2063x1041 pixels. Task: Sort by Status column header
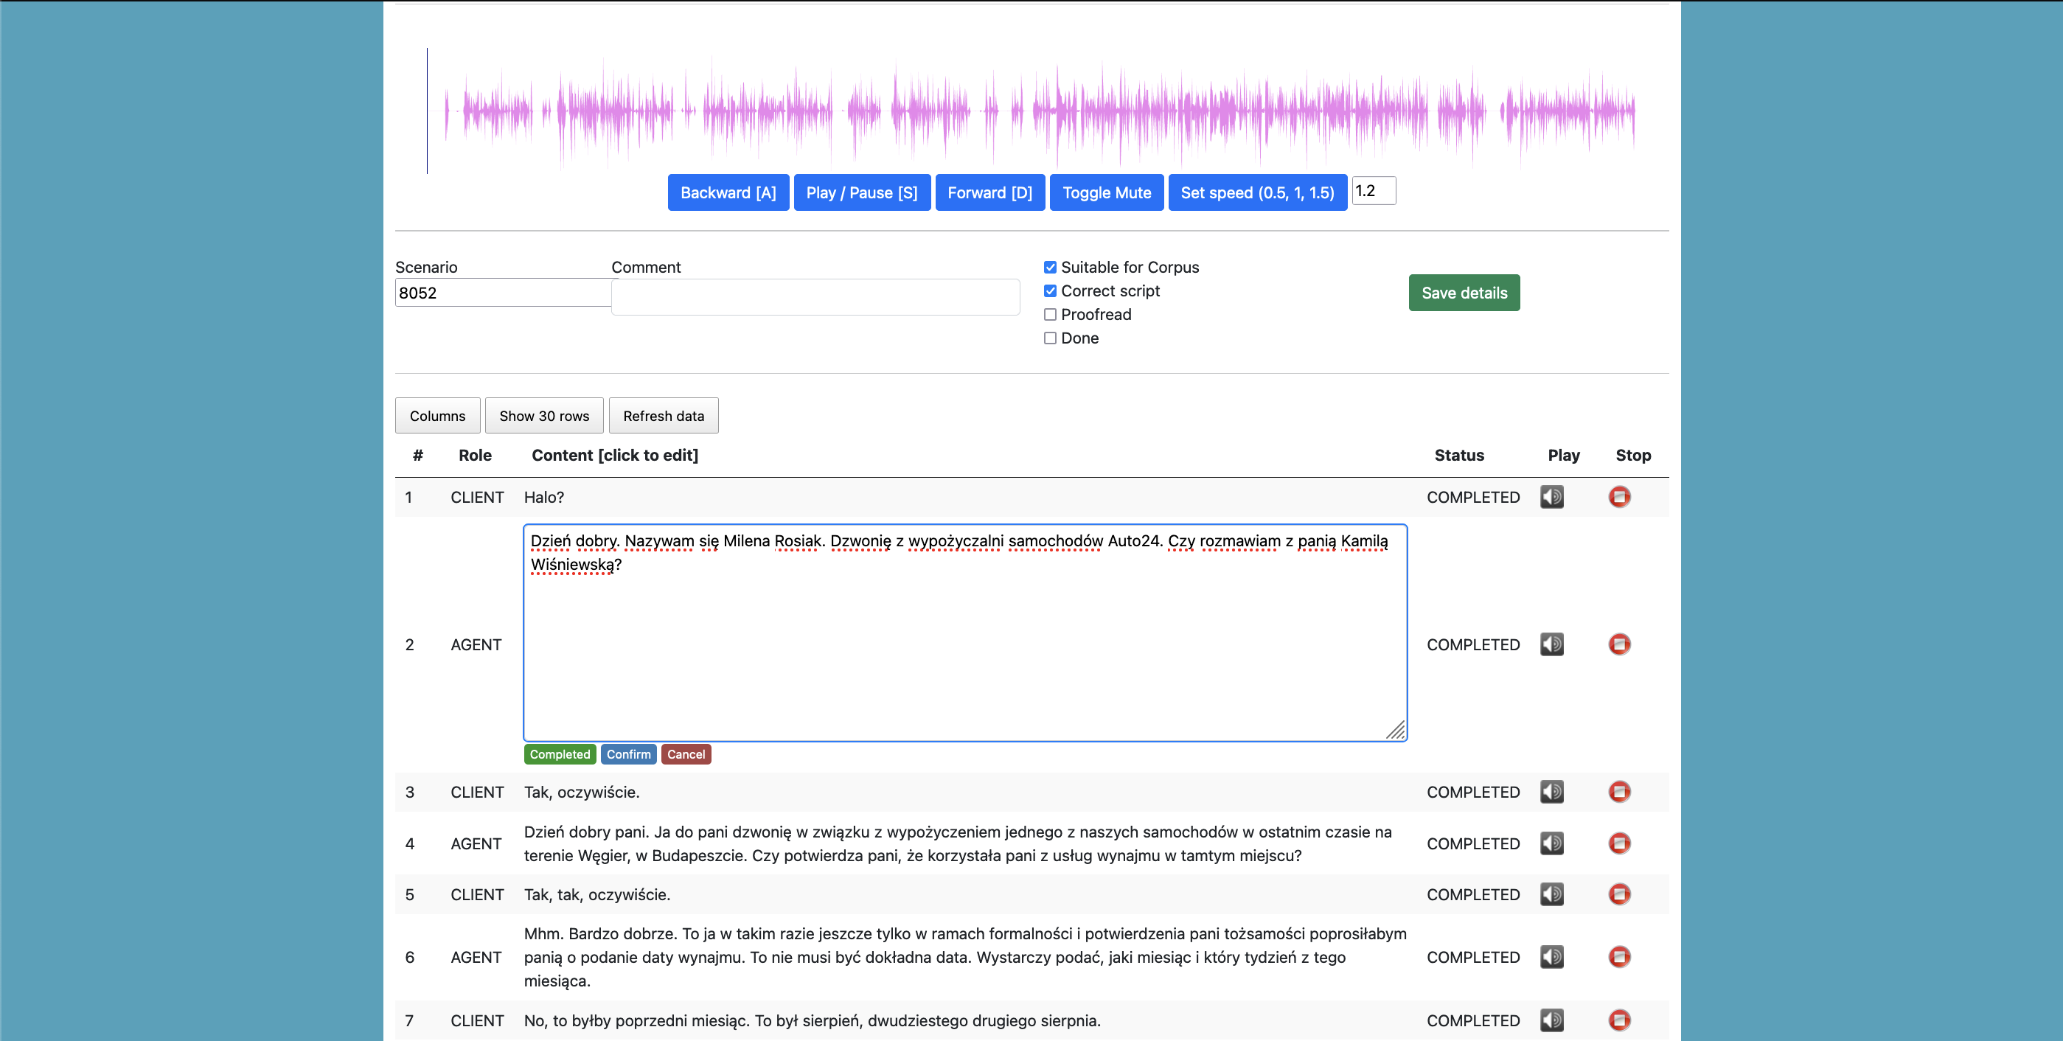1458,455
